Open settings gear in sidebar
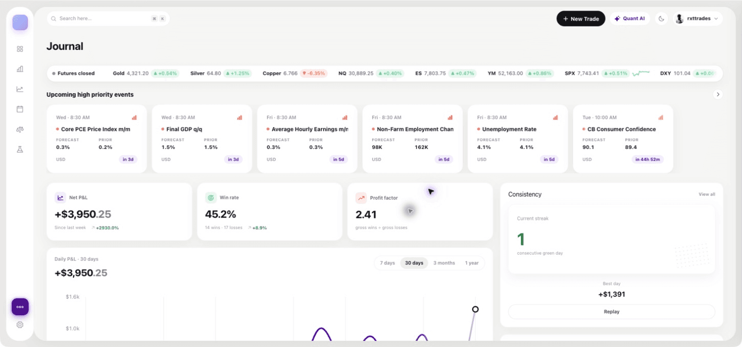Viewport: 742px width, 347px height. click(20, 324)
